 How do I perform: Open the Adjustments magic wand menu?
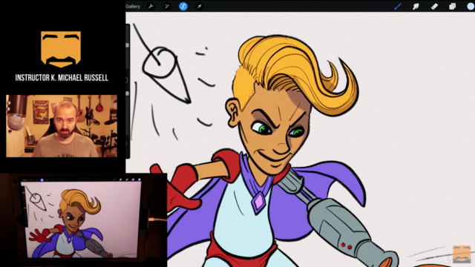(166, 6)
